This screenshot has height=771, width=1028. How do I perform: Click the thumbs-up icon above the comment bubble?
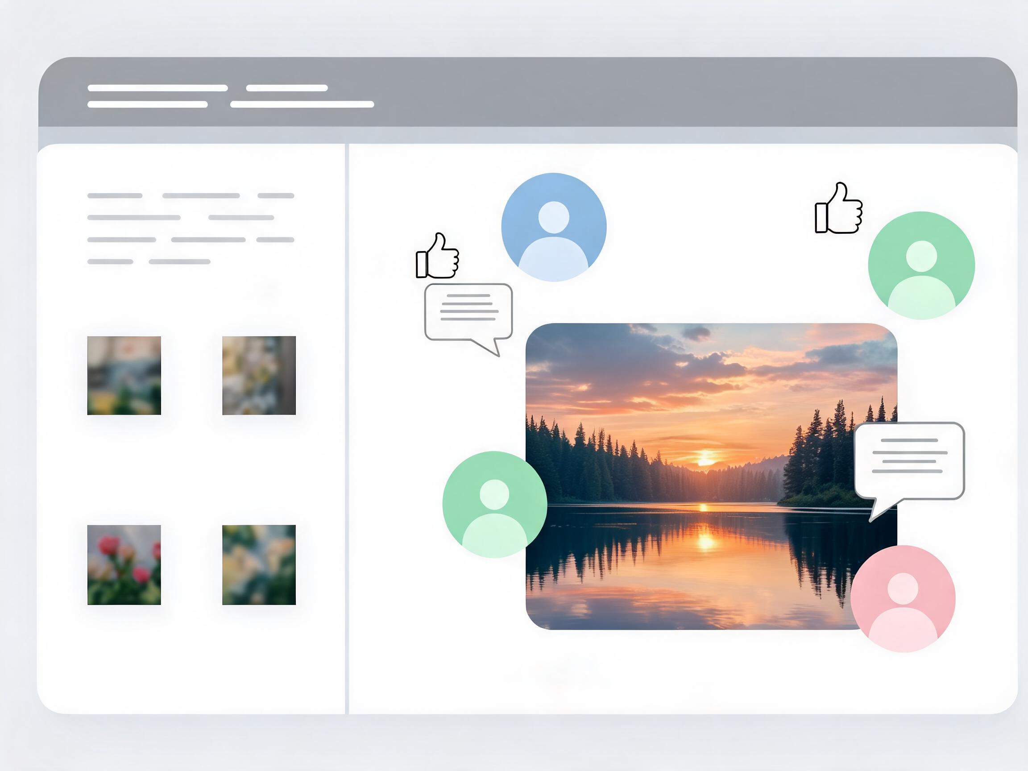click(437, 256)
